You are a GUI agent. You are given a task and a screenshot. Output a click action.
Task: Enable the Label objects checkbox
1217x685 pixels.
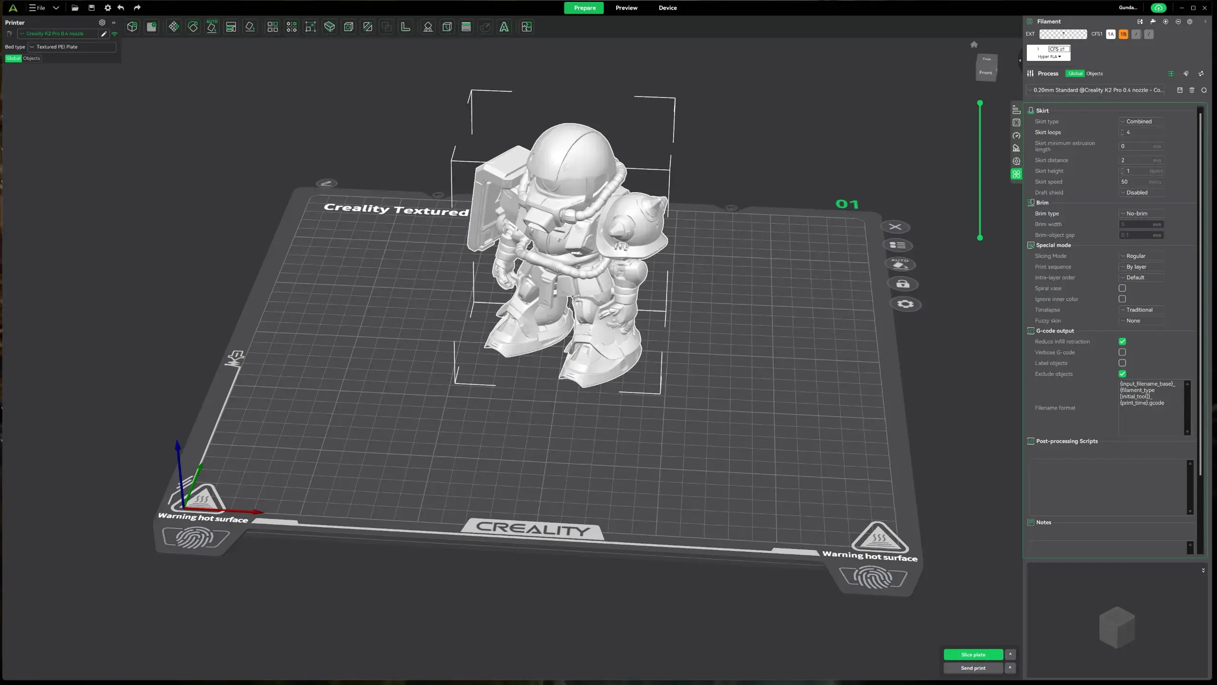1122,363
